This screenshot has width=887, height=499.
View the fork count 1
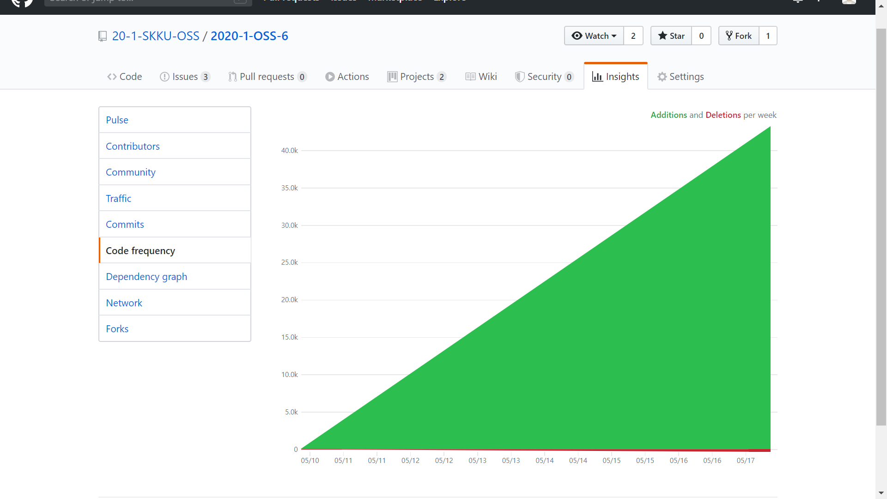(x=768, y=36)
